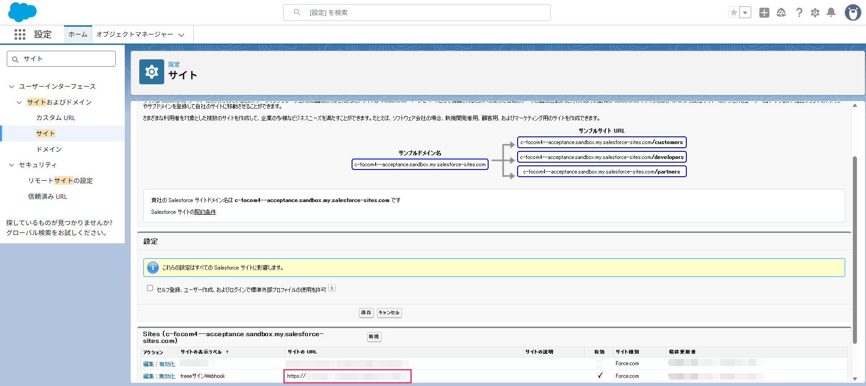This screenshot has width=866, height=386.
Task: Click the info icon in yellow notice
Action: pyautogui.click(x=153, y=267)
